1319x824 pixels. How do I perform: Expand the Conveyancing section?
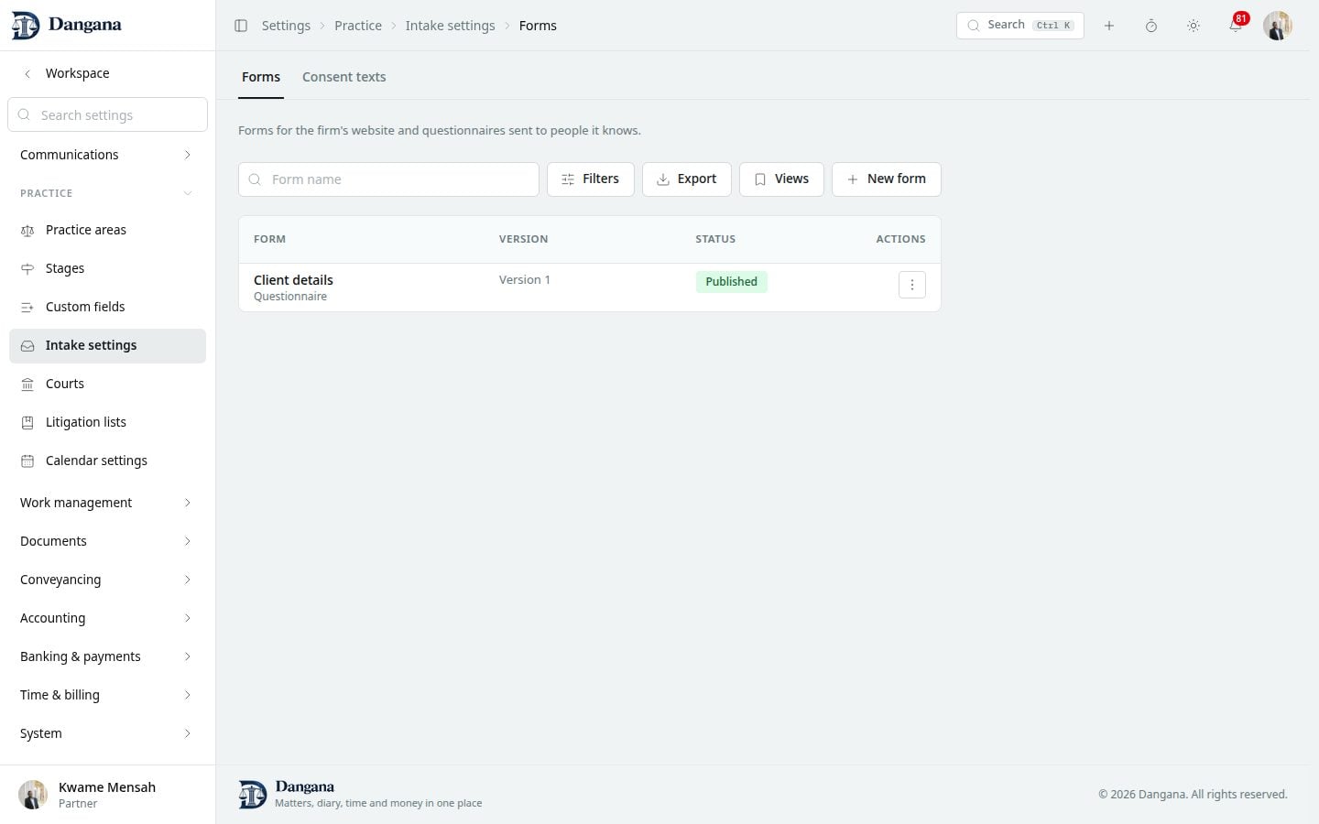pos(107,580)
